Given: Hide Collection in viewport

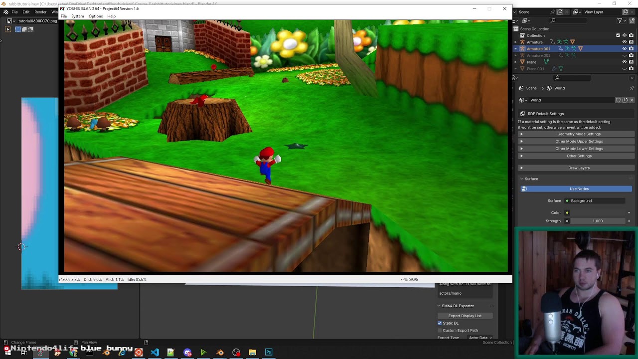Looking at the screenshot, I should (x=625, y=35).
